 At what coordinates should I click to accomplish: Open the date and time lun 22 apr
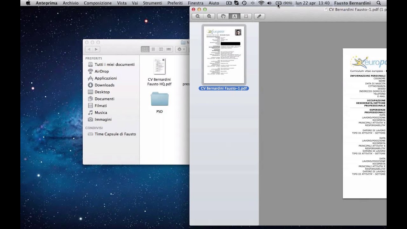pyautogui.click(x=313, y=3)
